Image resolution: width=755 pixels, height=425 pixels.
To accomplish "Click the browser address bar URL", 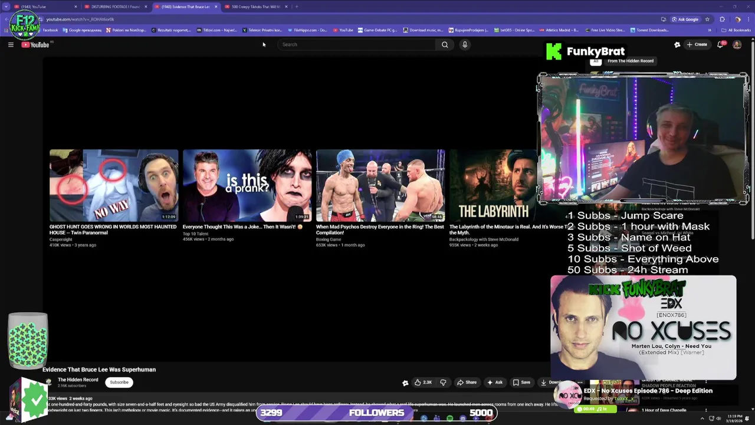I will click(x=80, y=19).
